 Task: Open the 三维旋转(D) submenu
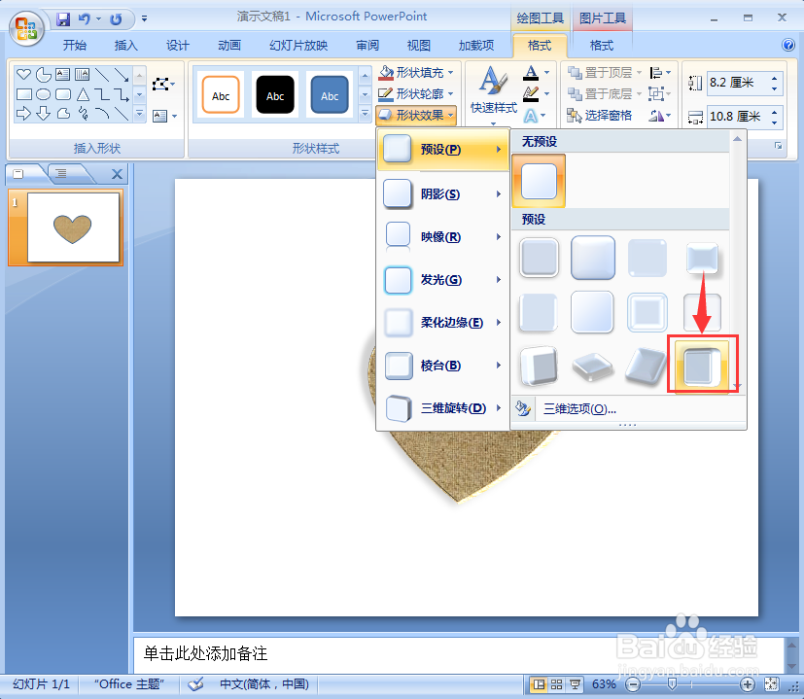pos(443,408)
